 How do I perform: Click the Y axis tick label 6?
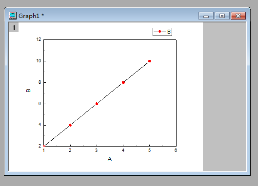(x=40, y=104)
